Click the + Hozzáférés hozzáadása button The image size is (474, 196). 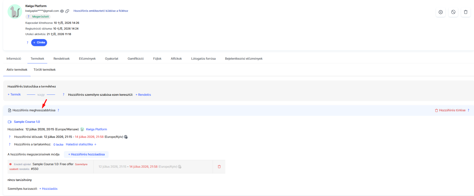pyautogui.click(x=86, y=154)
